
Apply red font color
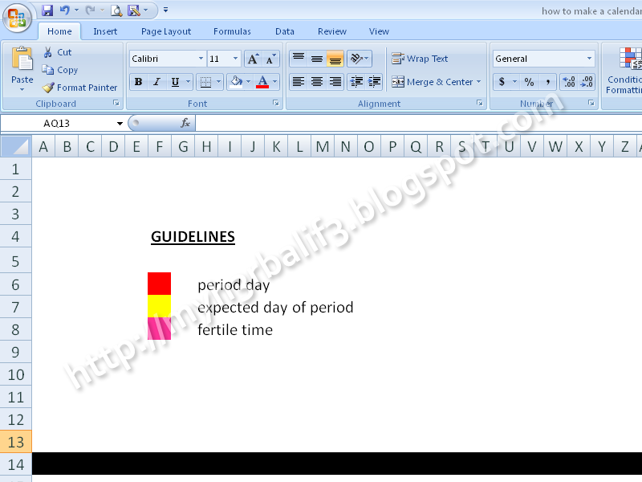point(262,82)
